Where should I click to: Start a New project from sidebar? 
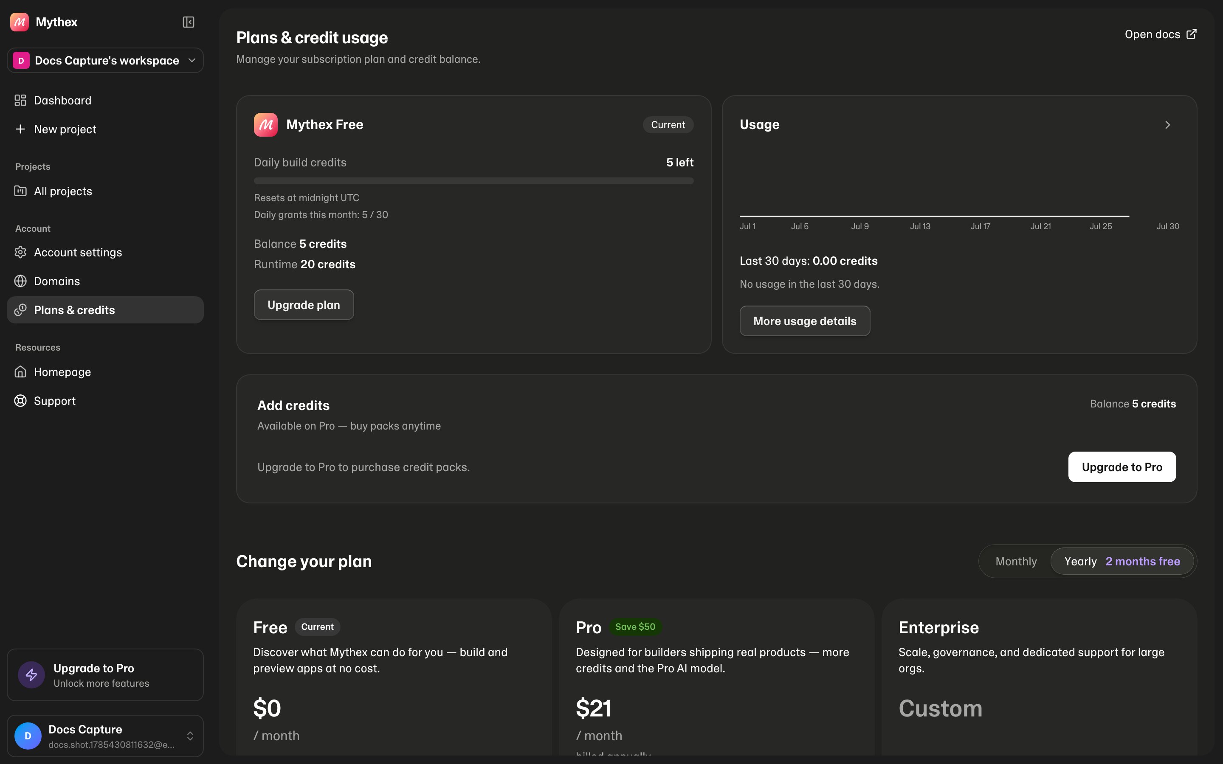pyautogui.click(x=105, y=129)
